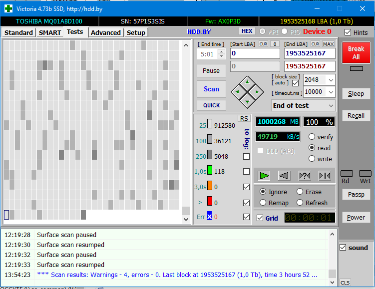375x289 pixels.
Task: Switch to the Setup tab
Action: [136, 32]
